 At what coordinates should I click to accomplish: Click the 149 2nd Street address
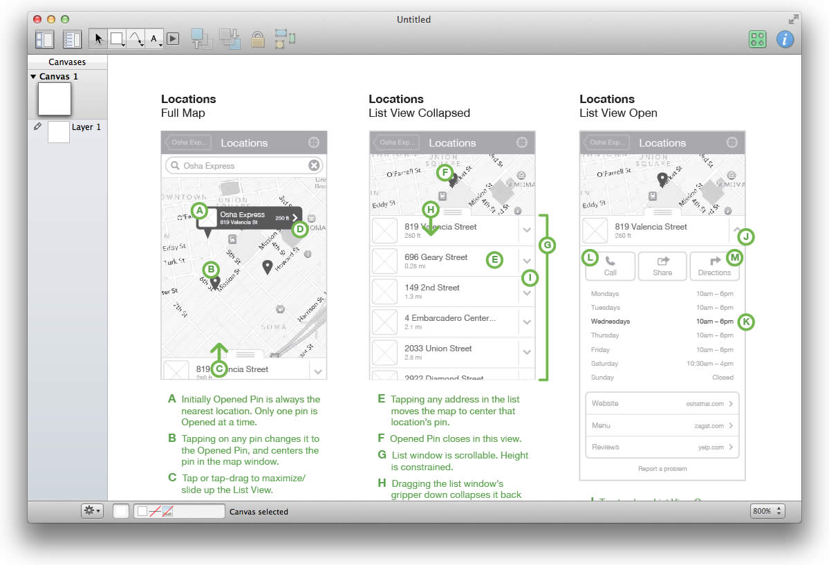coord(432,287)
